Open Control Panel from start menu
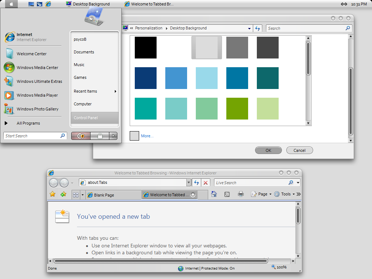This screenshot has height=279, width=372. click(x=94, y=118)
